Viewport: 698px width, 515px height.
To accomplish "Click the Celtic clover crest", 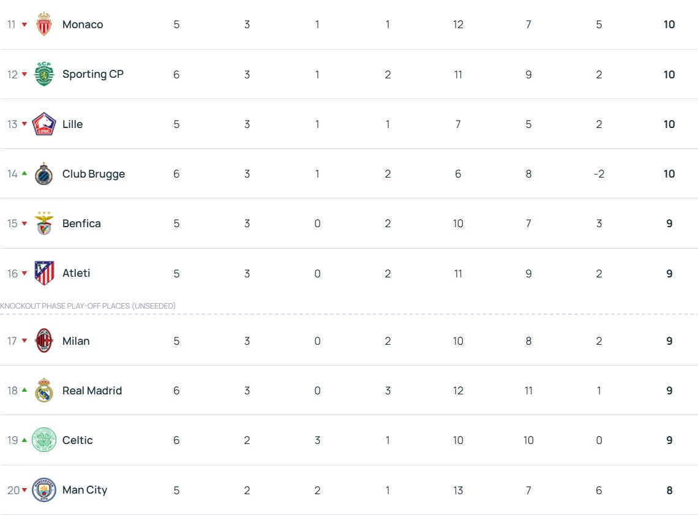I will click(x=44, y=440).
